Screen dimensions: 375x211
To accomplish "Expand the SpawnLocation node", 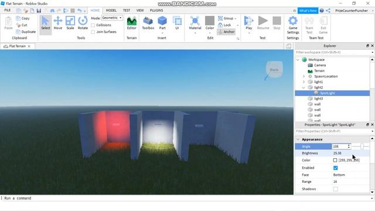I will click(304, 76).
